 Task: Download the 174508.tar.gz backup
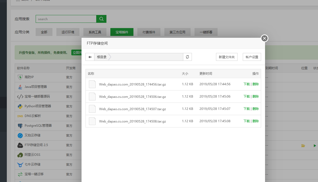[x=247, y=121]
